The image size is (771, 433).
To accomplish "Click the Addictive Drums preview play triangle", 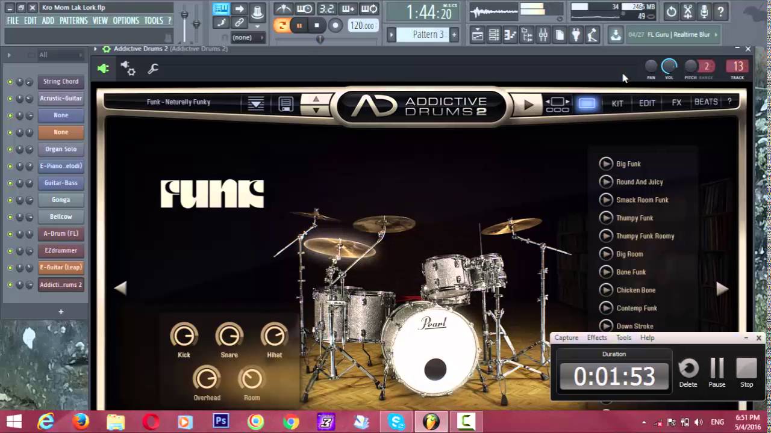I will click(x=528, y=105).
